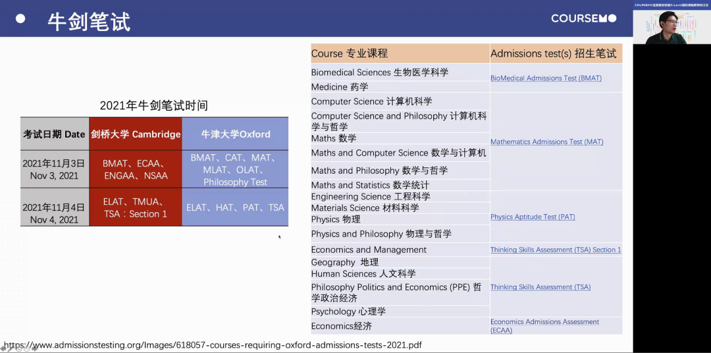
Task: Click the Nov 3, 2021 date cell
Action: click(55, 169)
